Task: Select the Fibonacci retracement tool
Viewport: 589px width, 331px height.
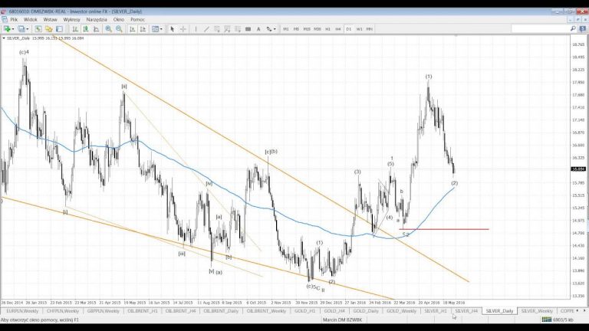Action: [x=227, y=29]
